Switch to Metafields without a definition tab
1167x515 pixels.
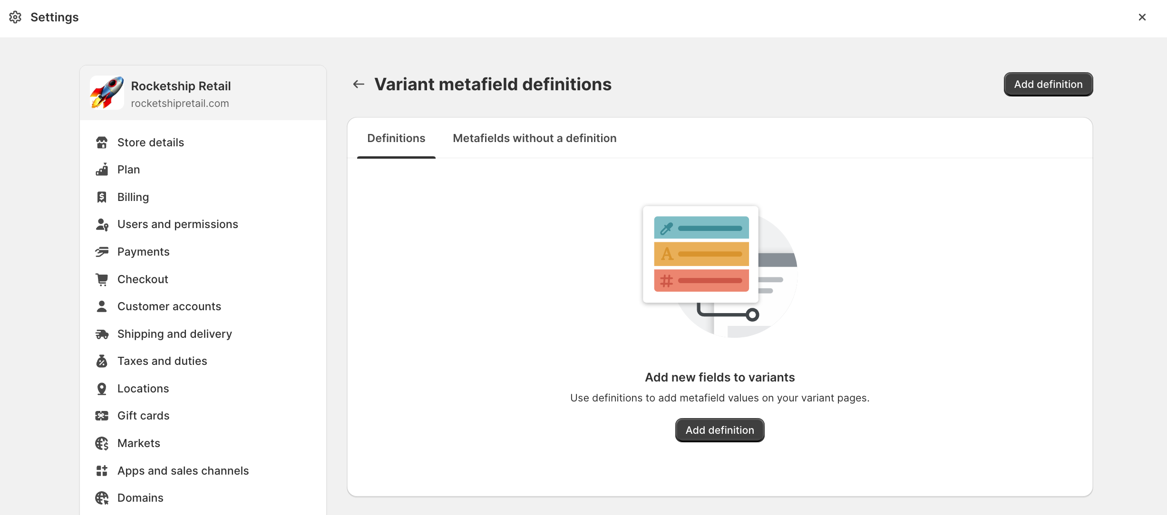(x=535, y=138)
